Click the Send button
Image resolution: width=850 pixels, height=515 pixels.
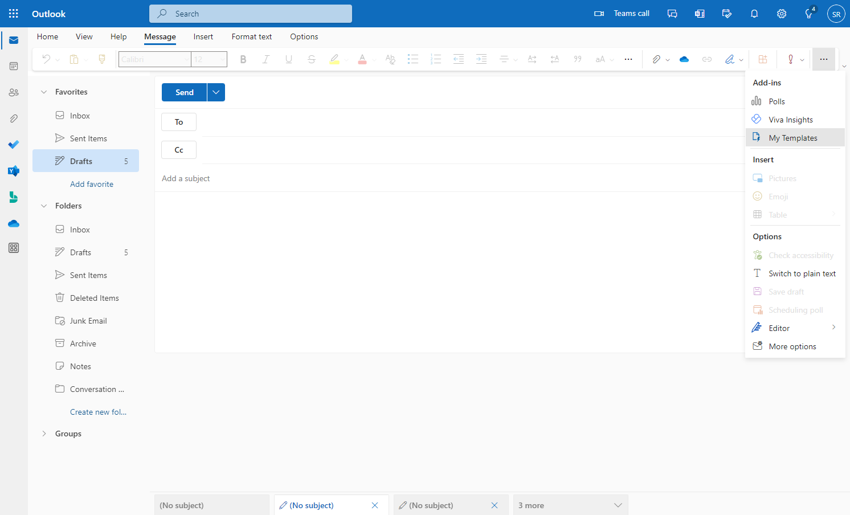tap(185, 92)
